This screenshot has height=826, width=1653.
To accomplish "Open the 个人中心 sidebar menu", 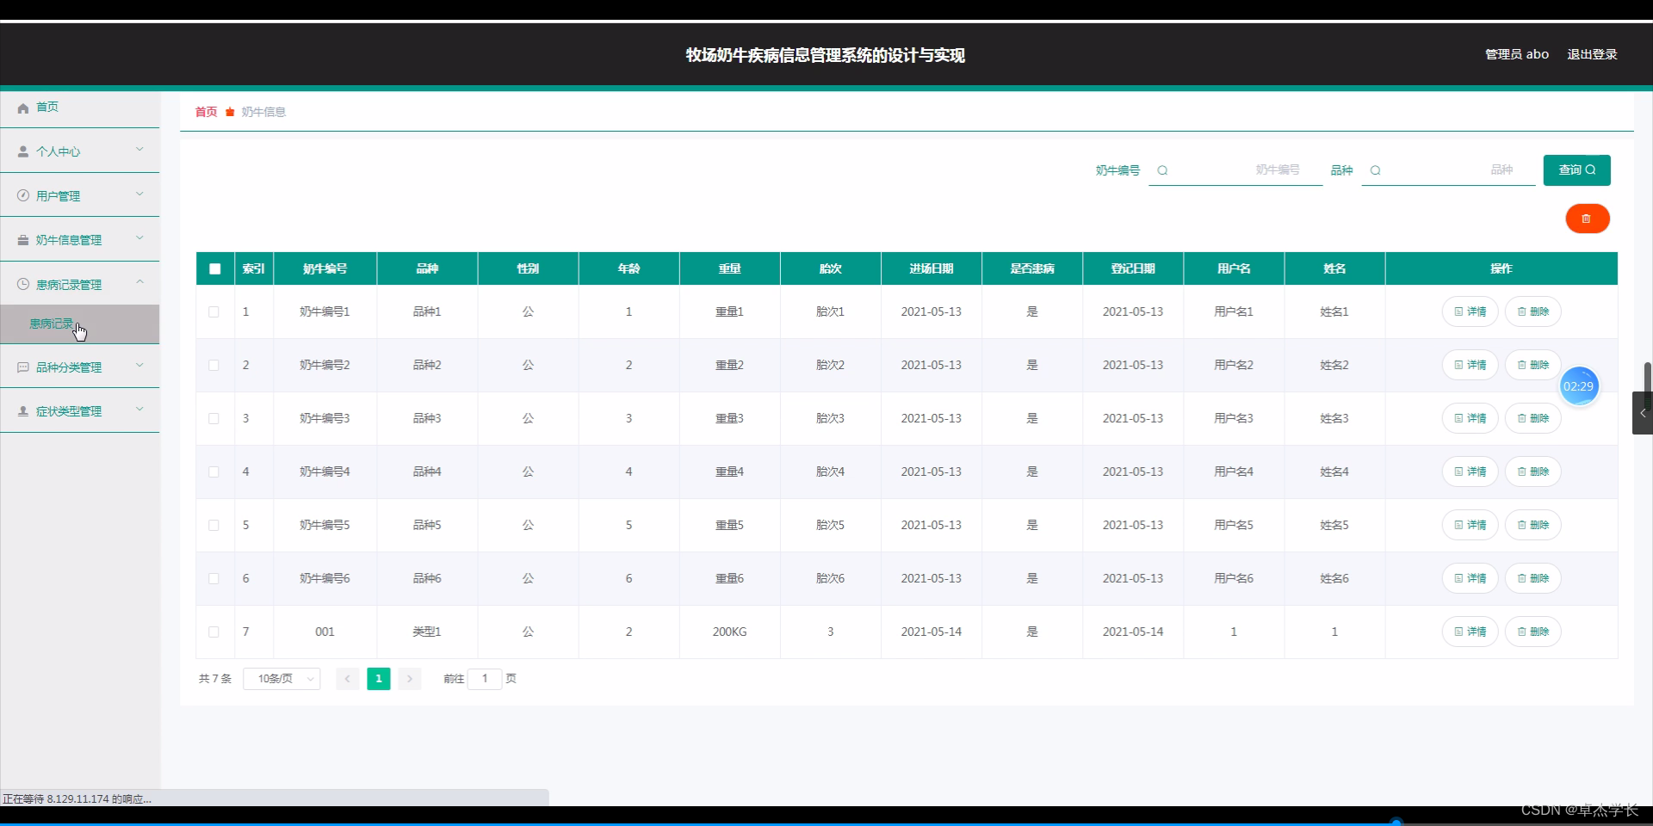I will [x=80, y=151].
